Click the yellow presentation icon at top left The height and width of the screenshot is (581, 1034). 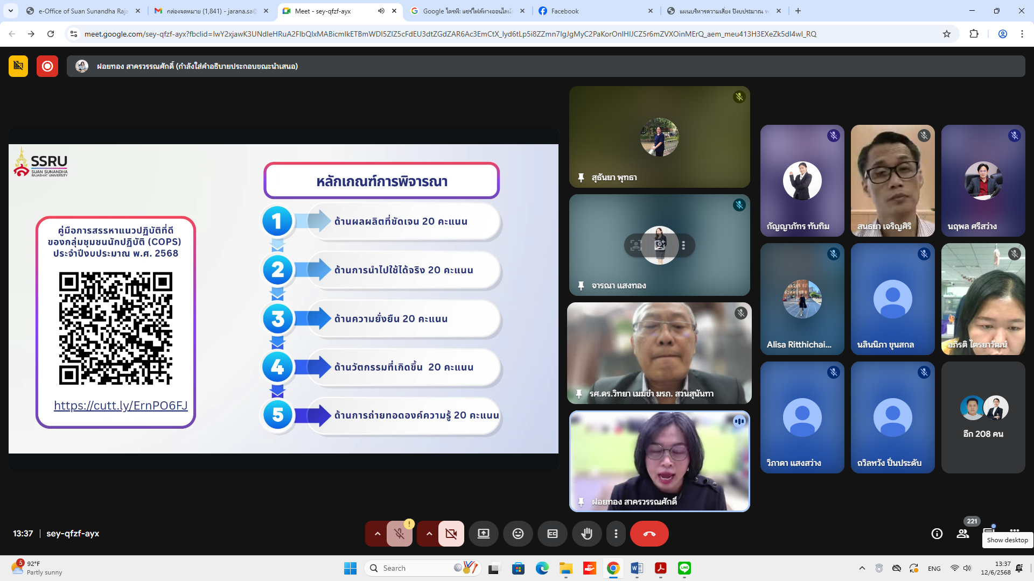[x=18, y=66]
